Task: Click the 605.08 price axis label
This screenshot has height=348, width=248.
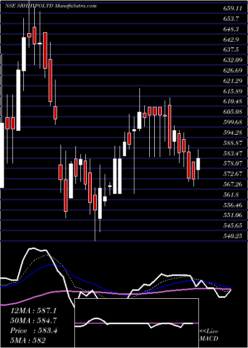Action: 232,112
